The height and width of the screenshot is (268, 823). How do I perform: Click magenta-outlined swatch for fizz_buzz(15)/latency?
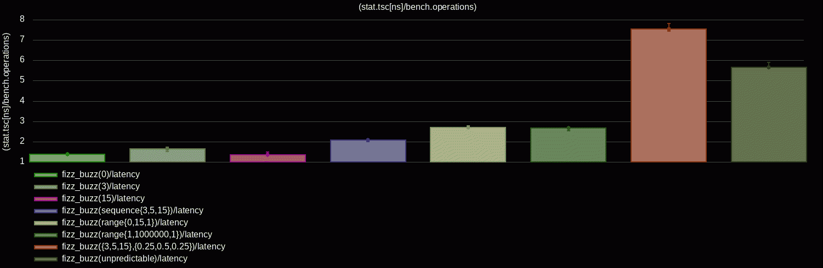(x=46, y=199)
